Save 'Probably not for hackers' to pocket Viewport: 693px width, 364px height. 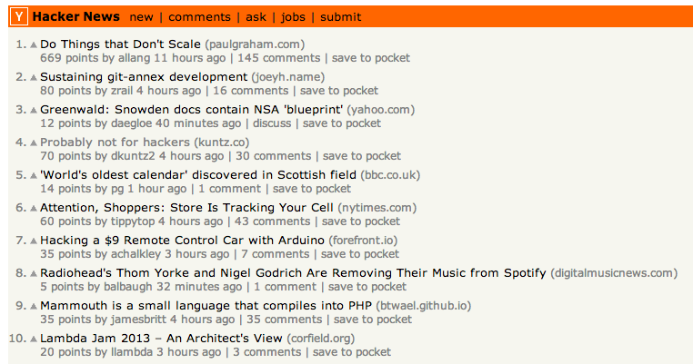click(362, 156)
